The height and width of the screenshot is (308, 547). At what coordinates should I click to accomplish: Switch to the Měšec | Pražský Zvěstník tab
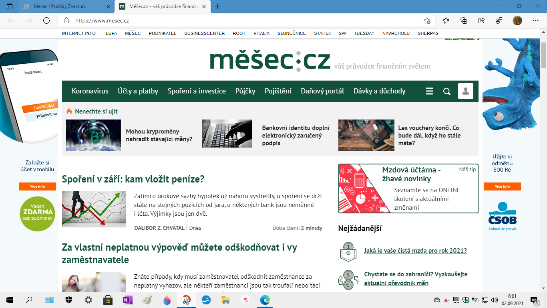[60, 6]
